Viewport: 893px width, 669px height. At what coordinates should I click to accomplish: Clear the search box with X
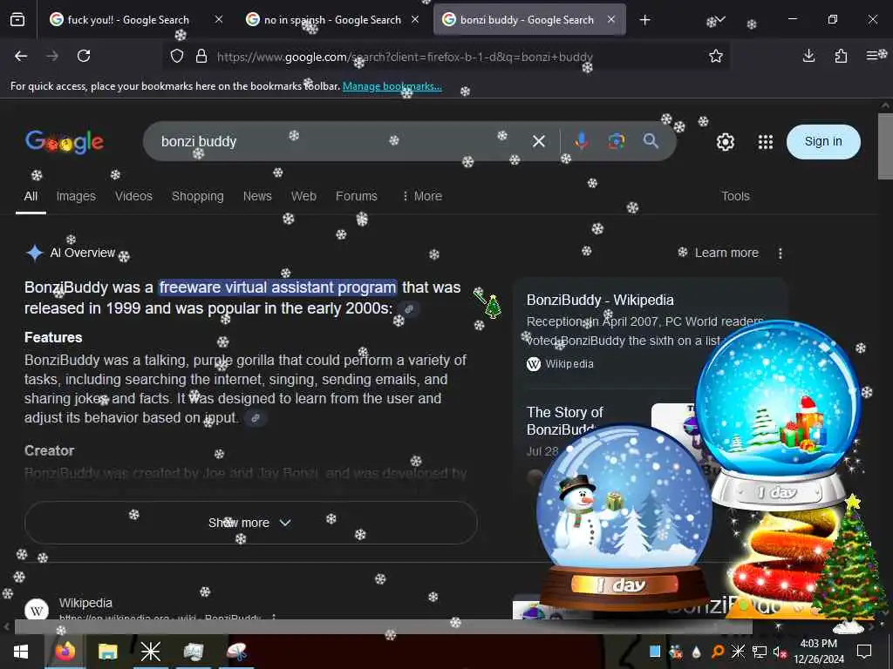click(x=539, y=141)
